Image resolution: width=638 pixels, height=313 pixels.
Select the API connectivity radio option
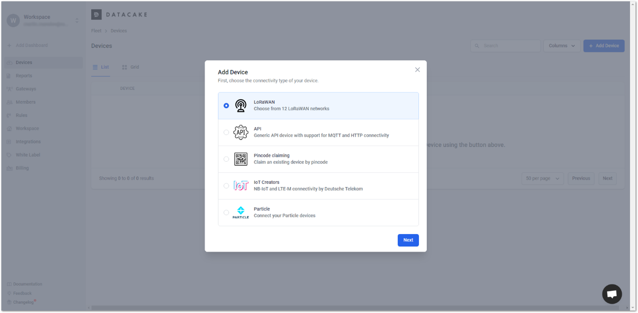226,132
